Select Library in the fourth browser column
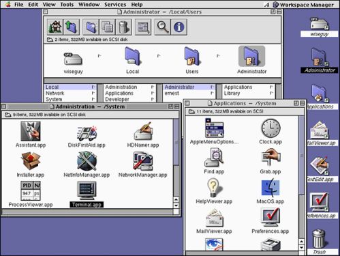340x256 pixels. pos(249,93)
